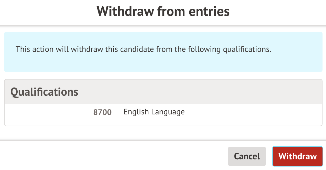326x170 pixels.
Task: Select qualification code 8700
Action: (x=102, y=112)
